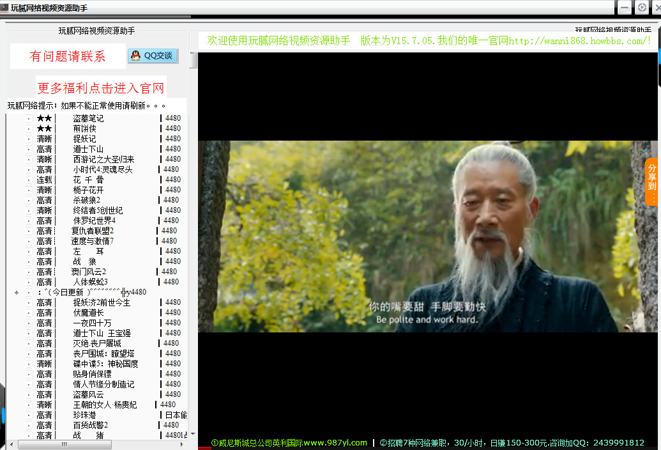Open 百货战警2 entry
The image size is (661, 450).
[90, 425]
